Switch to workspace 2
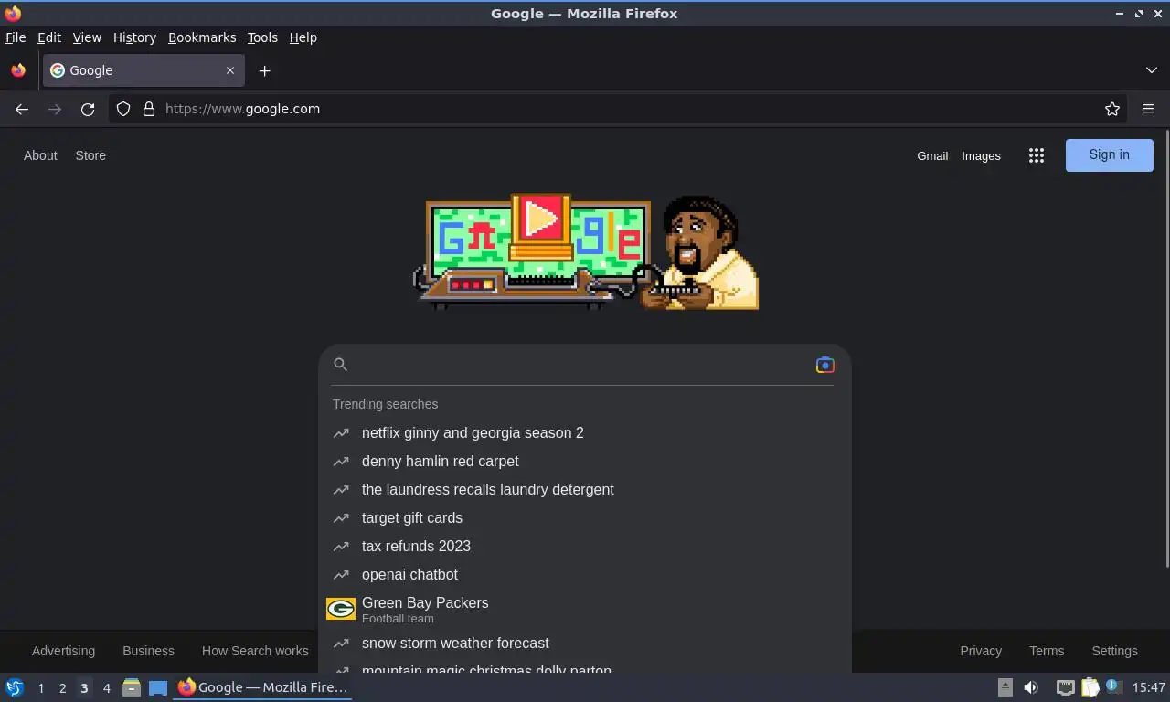The image size is (1170, 702). click(x=62, y=688)
